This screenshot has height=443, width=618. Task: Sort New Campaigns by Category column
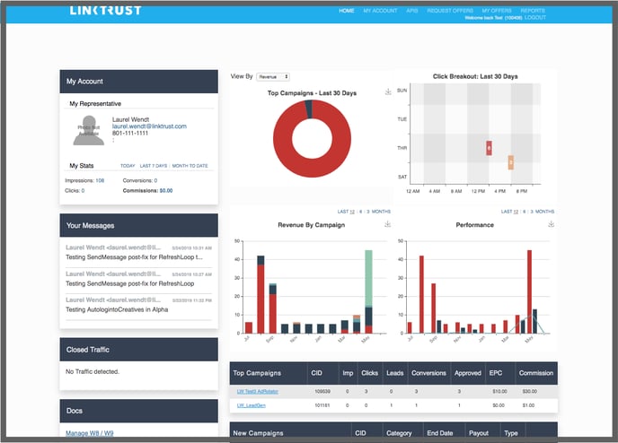click(x=399, y=433)
